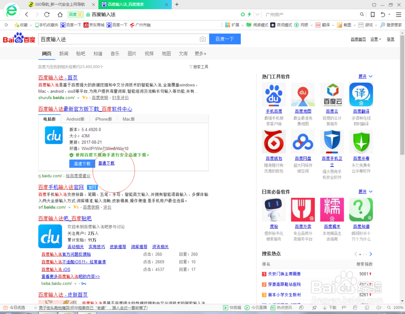
Task: Expand the shurufa.baidu.com result dropdown arrow
Action: pos(78,98)
